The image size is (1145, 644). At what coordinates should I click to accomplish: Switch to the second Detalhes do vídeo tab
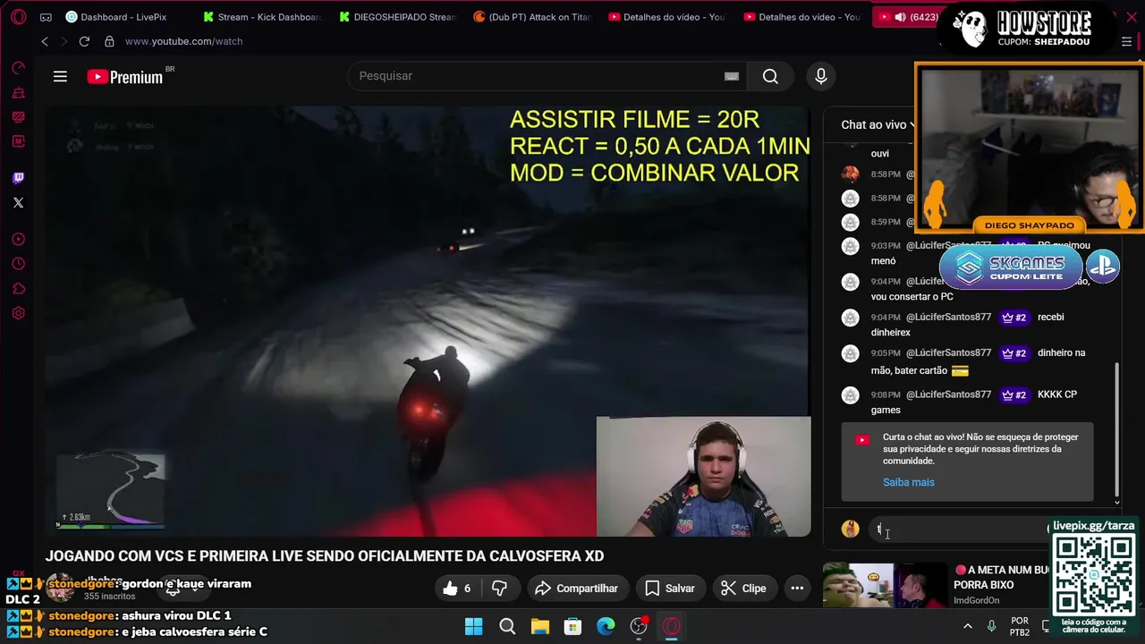[802, 17]
